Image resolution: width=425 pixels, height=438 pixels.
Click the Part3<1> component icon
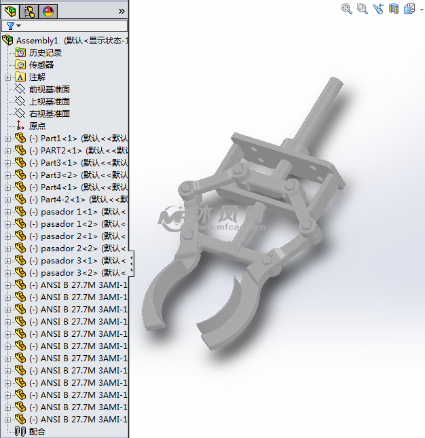point(20,162)
